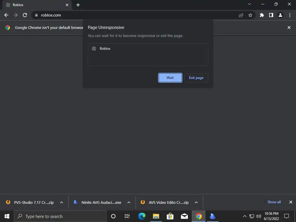Open network status tray icon
This screenshot has width=296, height=222.
(x=252, y=216)
